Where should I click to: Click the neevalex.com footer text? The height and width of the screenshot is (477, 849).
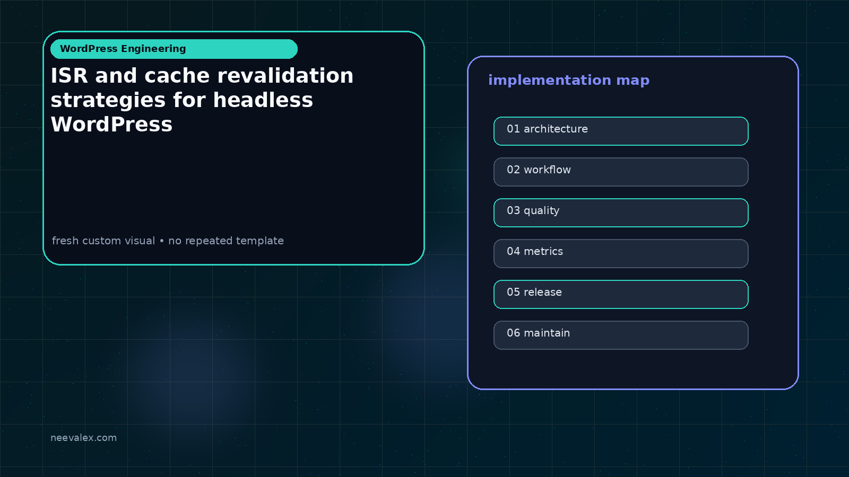click(x=83, y=438)
